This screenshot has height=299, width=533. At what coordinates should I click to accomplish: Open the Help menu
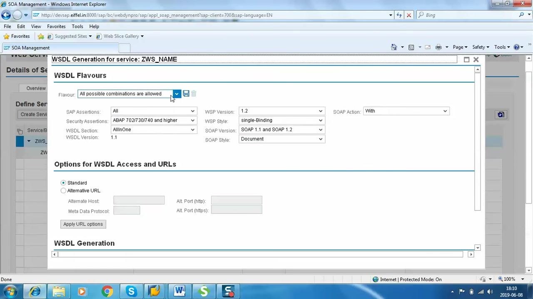pos(94,26)
